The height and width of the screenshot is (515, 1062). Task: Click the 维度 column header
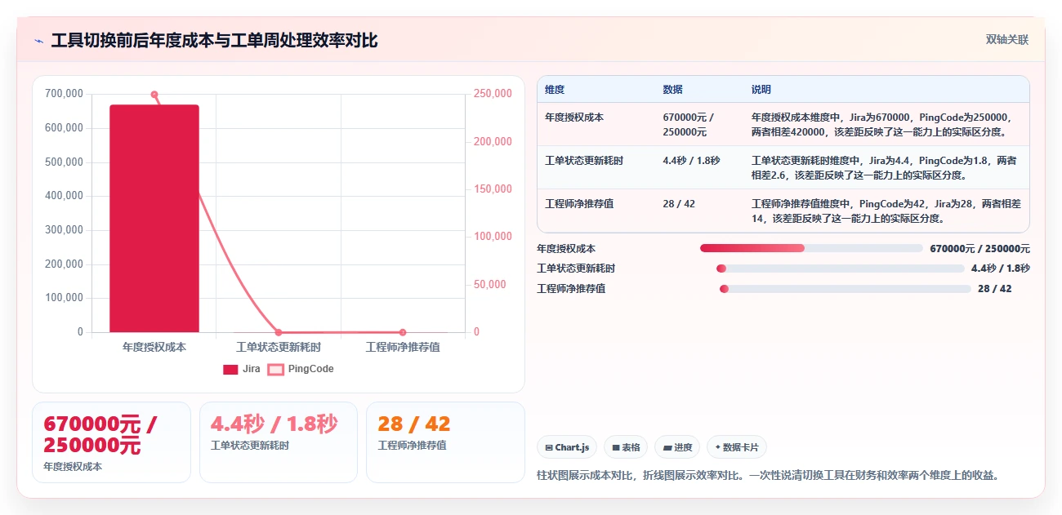click(555, 90)
